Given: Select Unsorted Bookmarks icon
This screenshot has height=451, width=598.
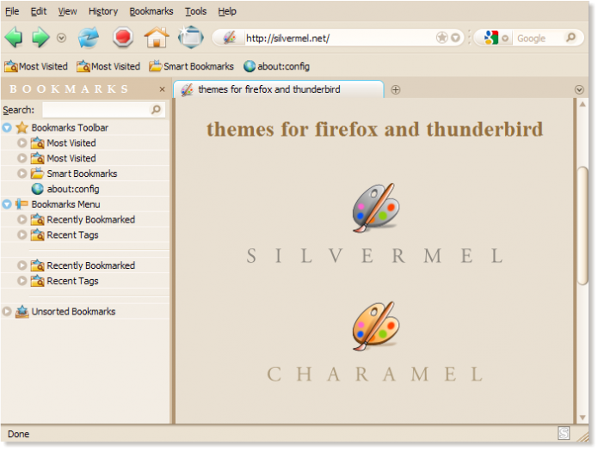Looking at the screenshot, I should click(x=22, y=311).
